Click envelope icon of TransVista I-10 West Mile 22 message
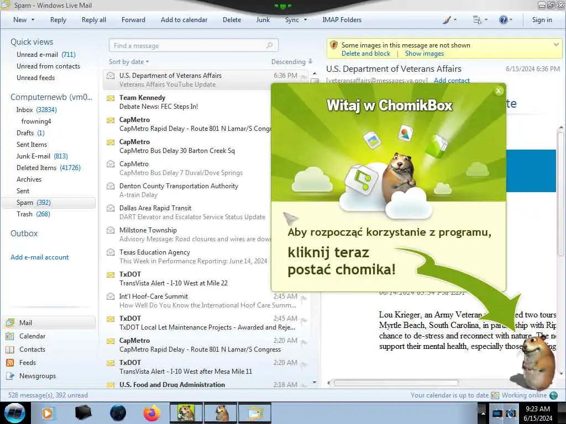Image resolution: width=566 pixels, height=424 pixels. click(111, 275)
